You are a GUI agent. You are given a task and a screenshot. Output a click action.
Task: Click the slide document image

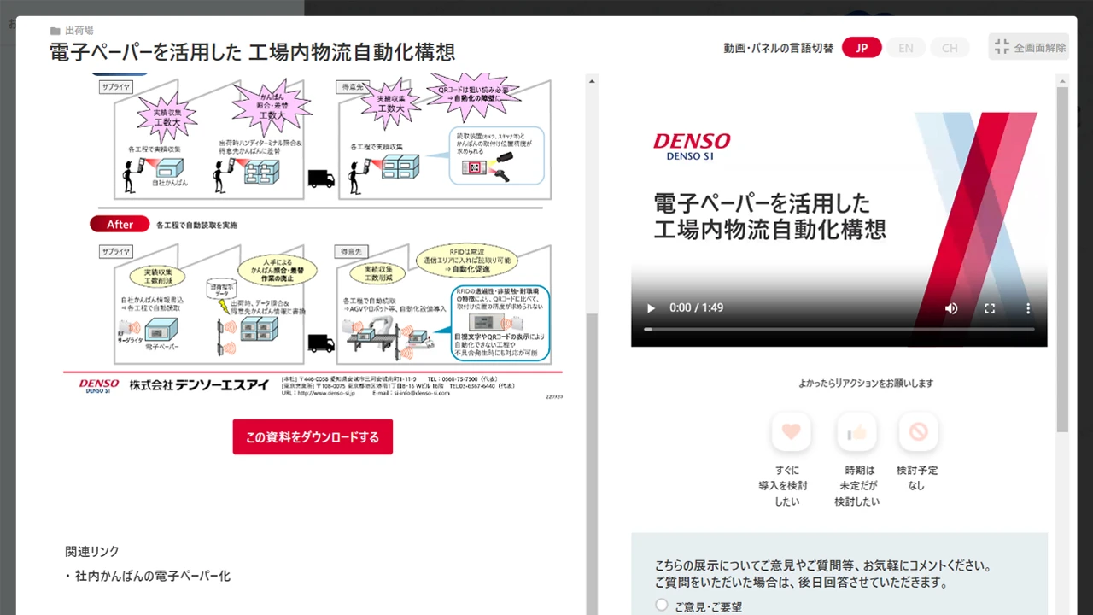tap(313, 237)
